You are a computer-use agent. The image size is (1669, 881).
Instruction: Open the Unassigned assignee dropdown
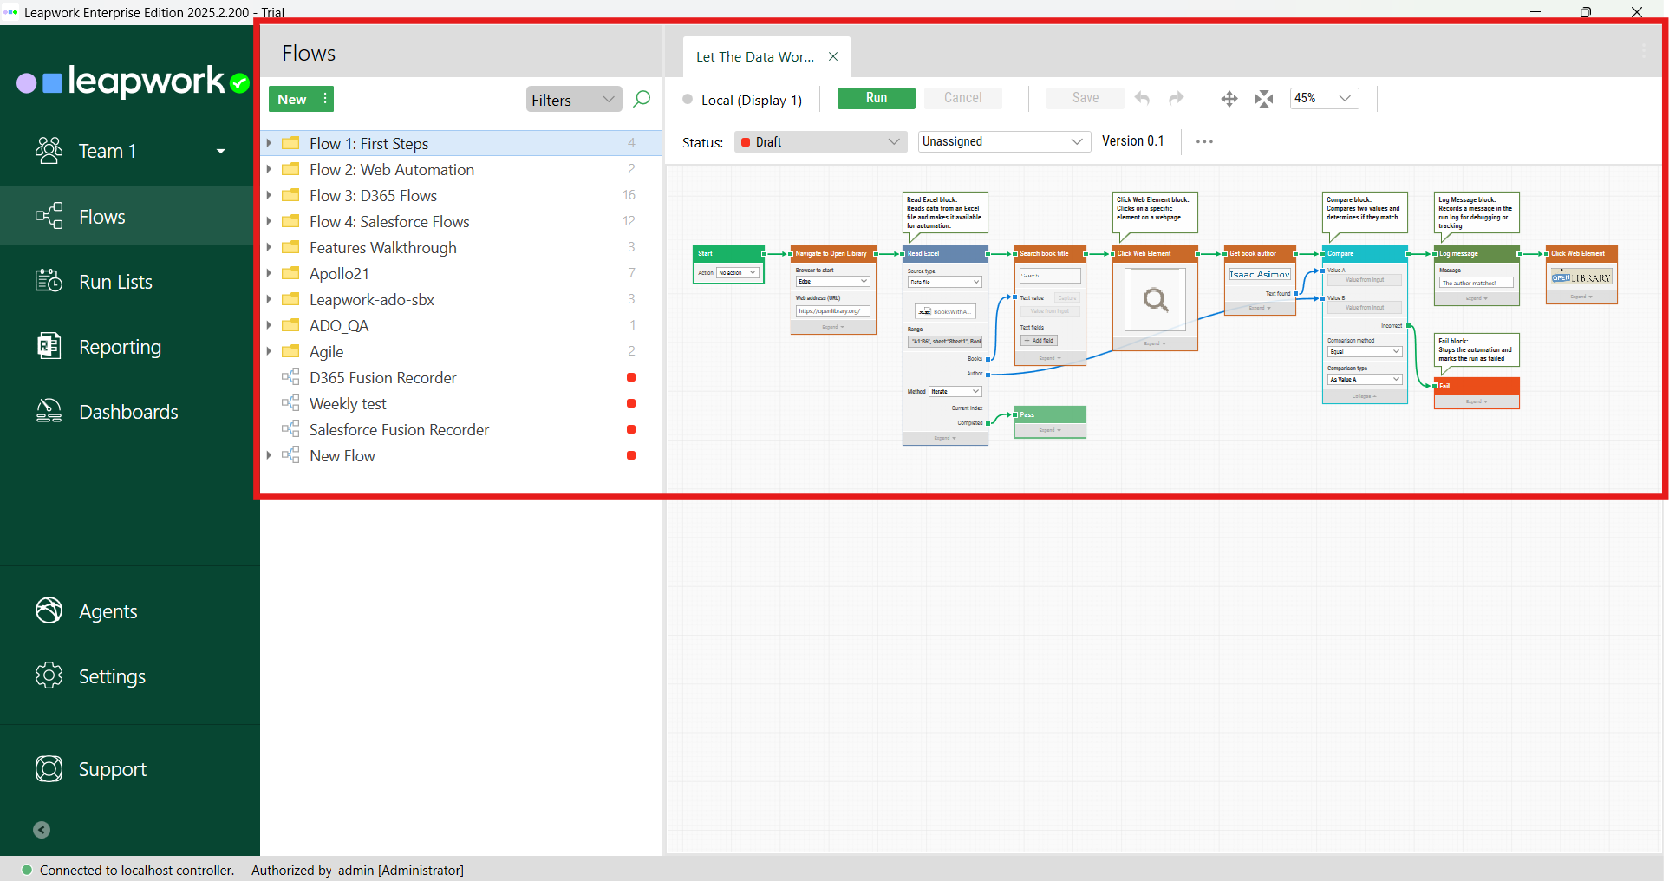(x=1003, y=141)
